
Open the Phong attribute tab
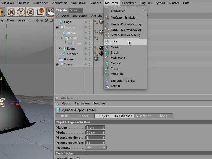163,116
